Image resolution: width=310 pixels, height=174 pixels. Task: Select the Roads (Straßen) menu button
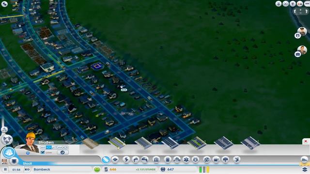point(106,159)
